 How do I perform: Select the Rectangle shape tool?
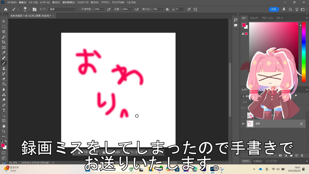[4, 121]
